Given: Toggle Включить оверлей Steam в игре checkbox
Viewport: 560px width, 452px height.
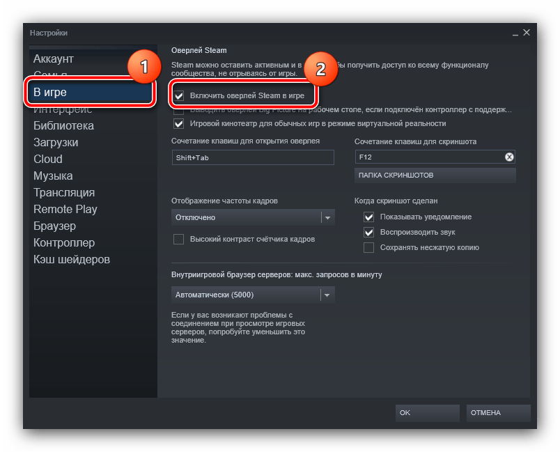Looking at the screenshot, I should [x=178, y=95].
